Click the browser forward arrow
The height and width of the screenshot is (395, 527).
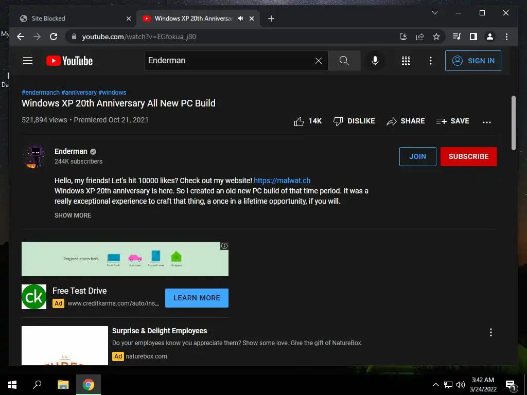click(x=37, y=37)
